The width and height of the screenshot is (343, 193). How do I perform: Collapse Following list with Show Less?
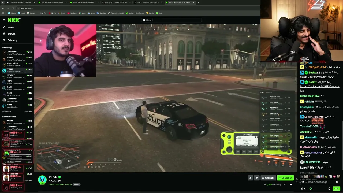(28, 112)
